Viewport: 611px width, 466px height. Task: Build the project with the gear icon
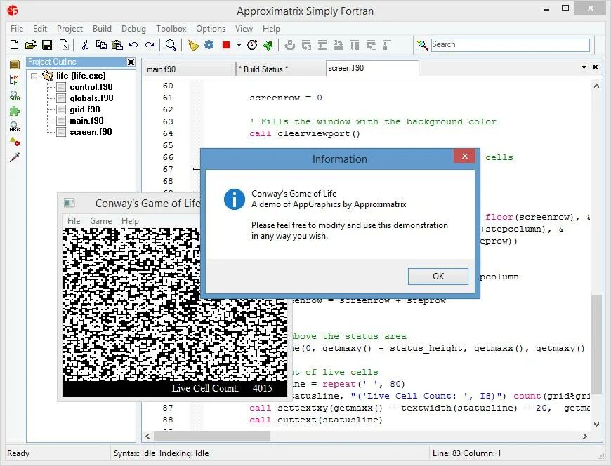[x=209, y=45]
